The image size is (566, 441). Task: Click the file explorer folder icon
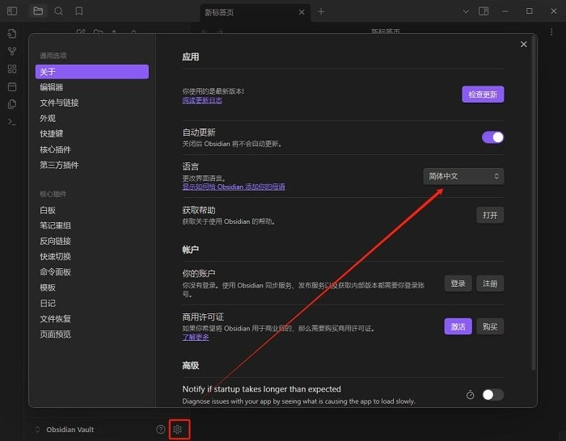pos(38,11)
